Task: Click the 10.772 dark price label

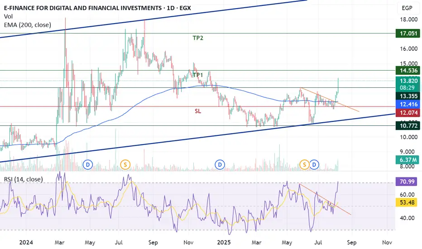Action: point(408,126)
